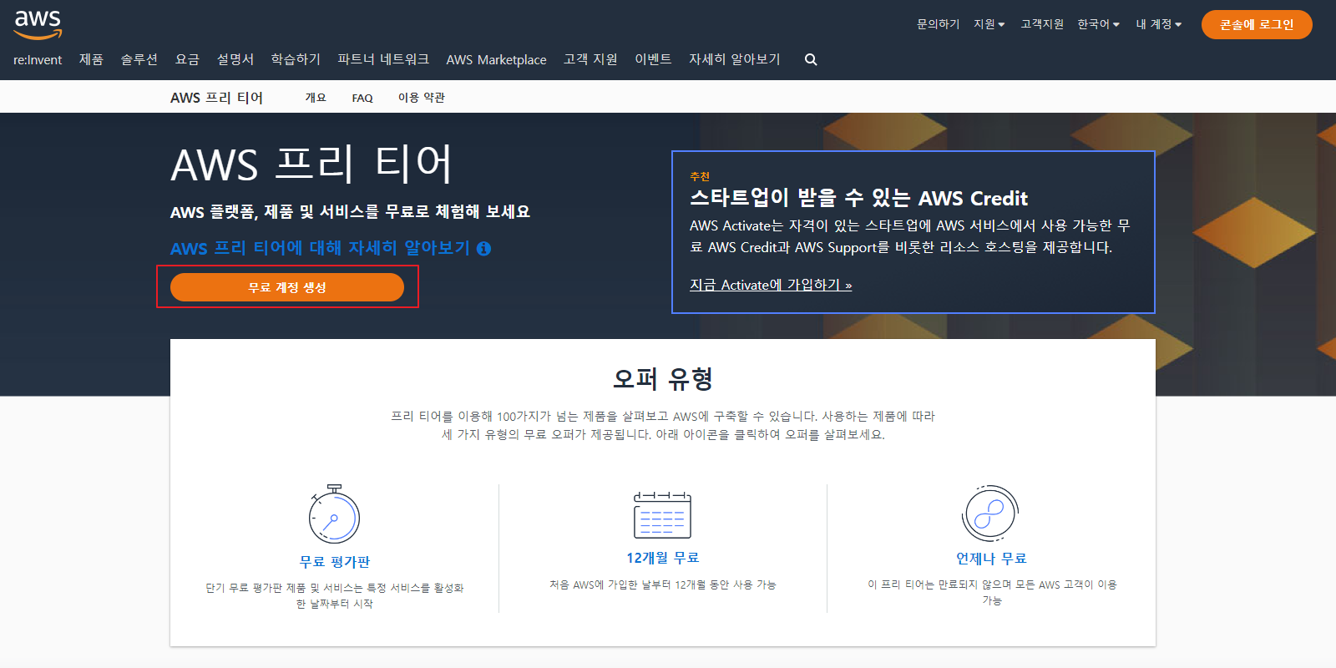Expand the 한국어 language dropdown
The height and width of the screenshot is (668, 1336).
point(1098,24)
